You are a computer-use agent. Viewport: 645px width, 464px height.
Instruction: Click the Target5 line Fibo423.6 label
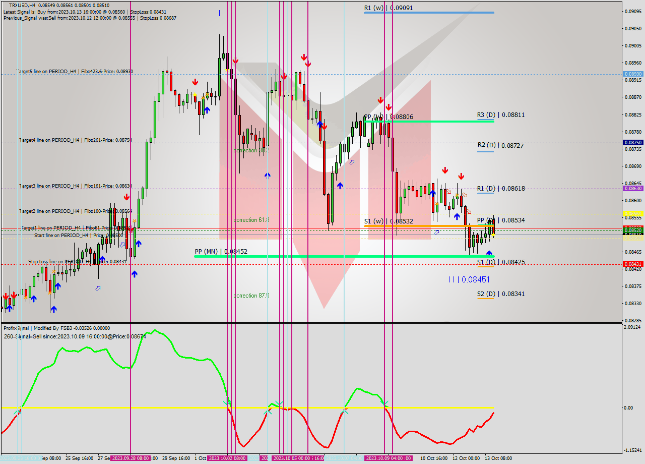(75, 72)
